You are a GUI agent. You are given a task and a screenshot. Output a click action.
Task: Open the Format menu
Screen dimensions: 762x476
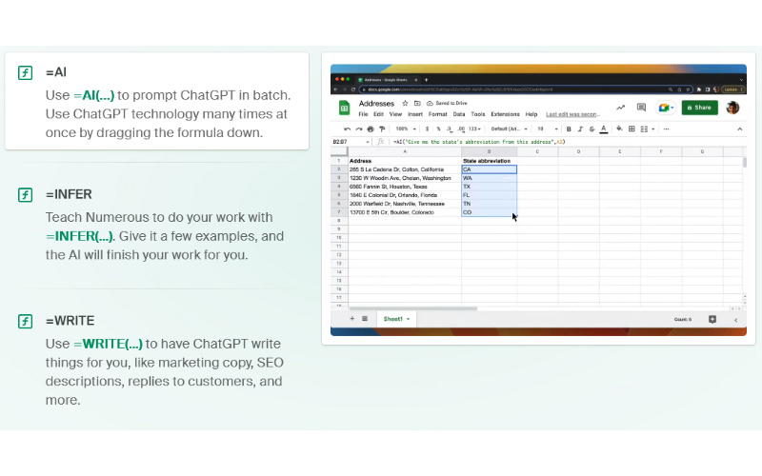point(437,114)
